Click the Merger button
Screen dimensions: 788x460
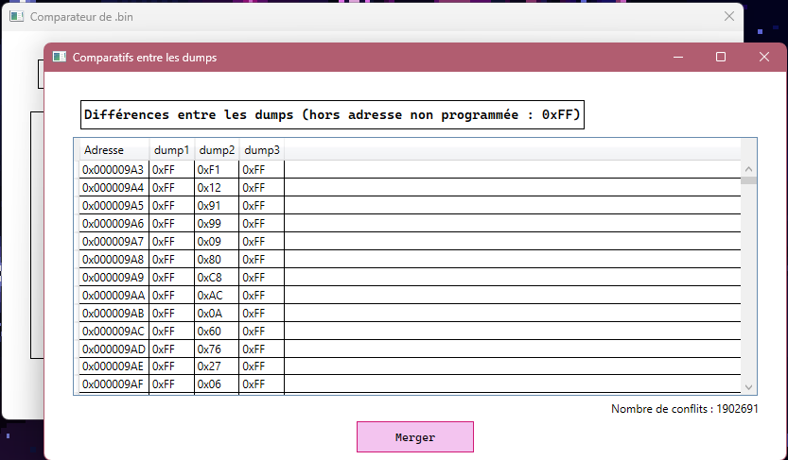(415, 437)
